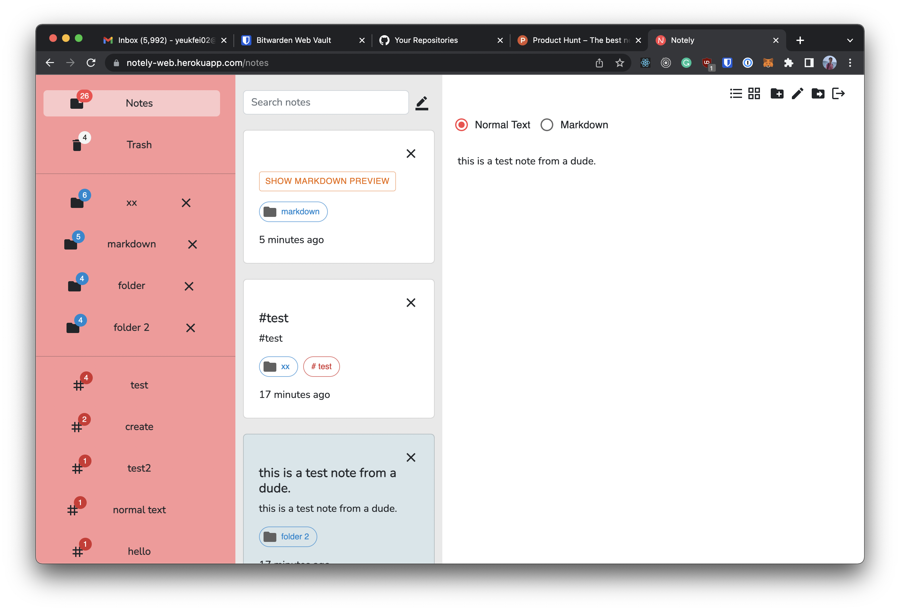This screenshot has height=611, width=900.
Task: Open the xx folder in sidebar
Action: click(132, 203)
